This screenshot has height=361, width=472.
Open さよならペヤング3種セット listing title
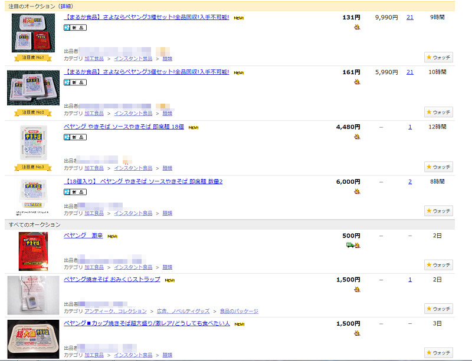146,17
